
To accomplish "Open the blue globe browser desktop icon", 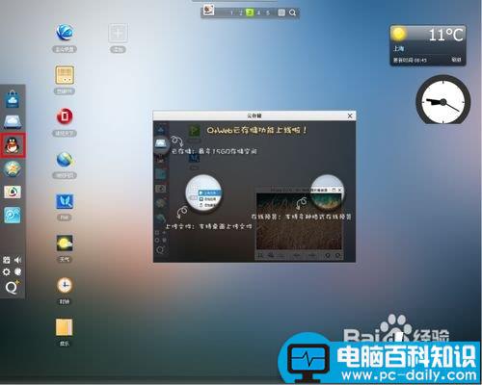I will point(65,32).
